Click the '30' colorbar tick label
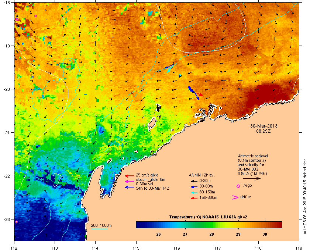Image resolution: width=310 pixels, height=250 pixels. pos(265,234)
